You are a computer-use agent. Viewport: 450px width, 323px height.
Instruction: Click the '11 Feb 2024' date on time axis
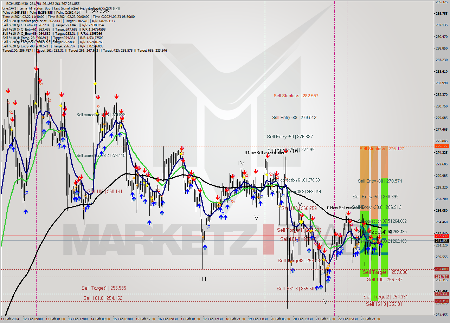[x=10, y=319]
